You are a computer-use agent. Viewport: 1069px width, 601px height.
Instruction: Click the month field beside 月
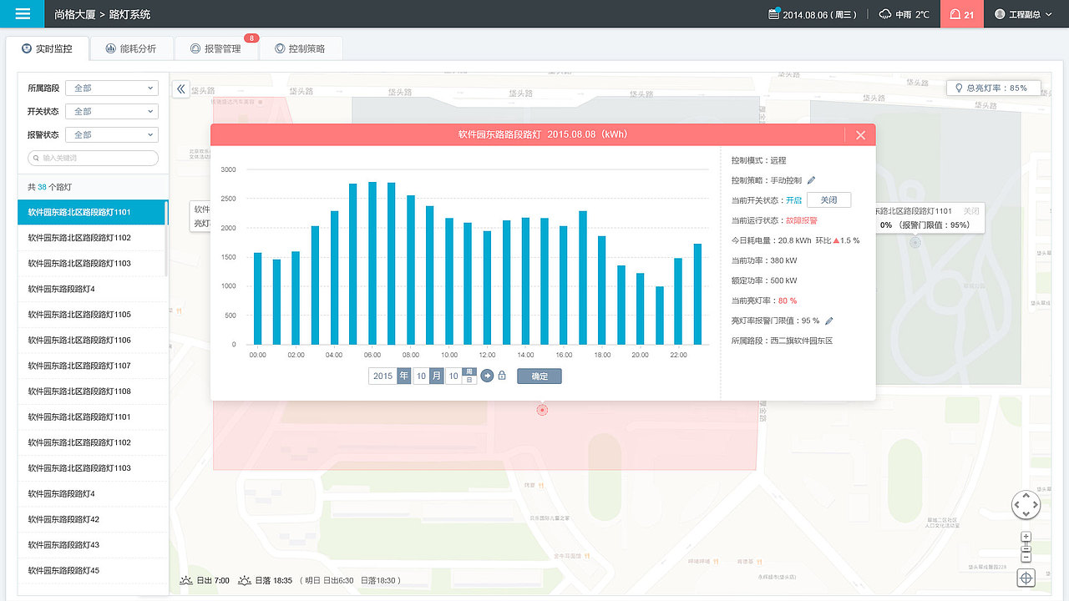[422, 376]
